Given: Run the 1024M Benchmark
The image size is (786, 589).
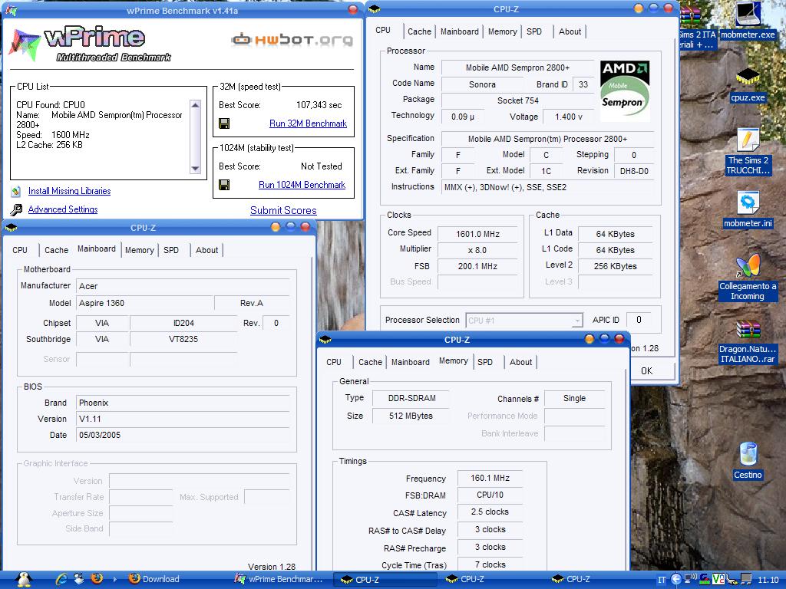Looking at the screenshot, I should tap(302, 185).
